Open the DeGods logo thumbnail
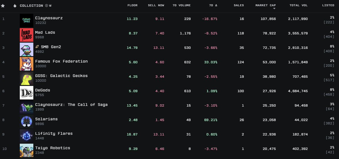This screenshot has width=339, height=159. 27,93
